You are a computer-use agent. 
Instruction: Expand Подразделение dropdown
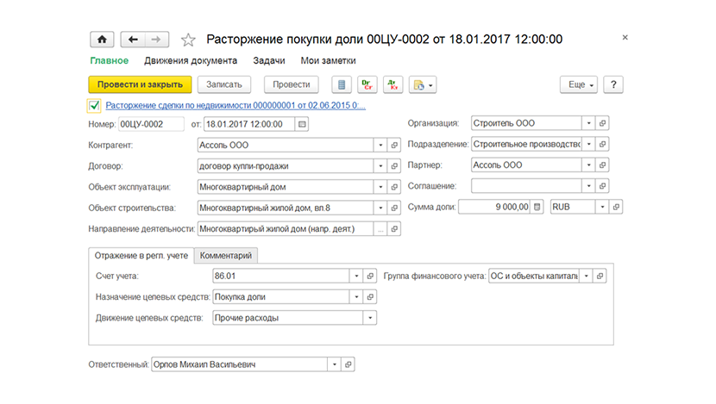click(x=588, y=144)
